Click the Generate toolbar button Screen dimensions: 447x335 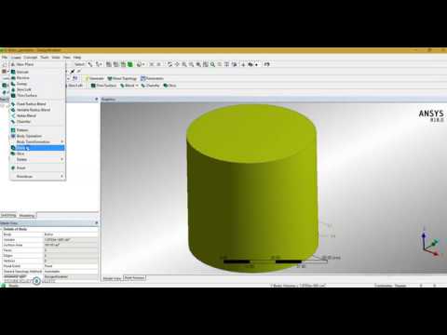tap(94, 78)
